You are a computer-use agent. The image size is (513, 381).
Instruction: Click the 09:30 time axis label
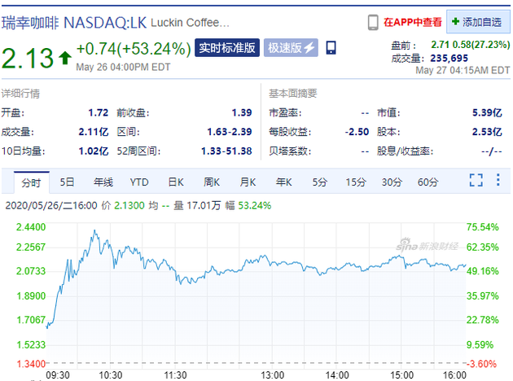(x=58, y=375)
